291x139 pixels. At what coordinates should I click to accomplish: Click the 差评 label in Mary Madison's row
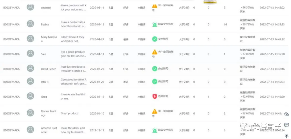[126, 39]
